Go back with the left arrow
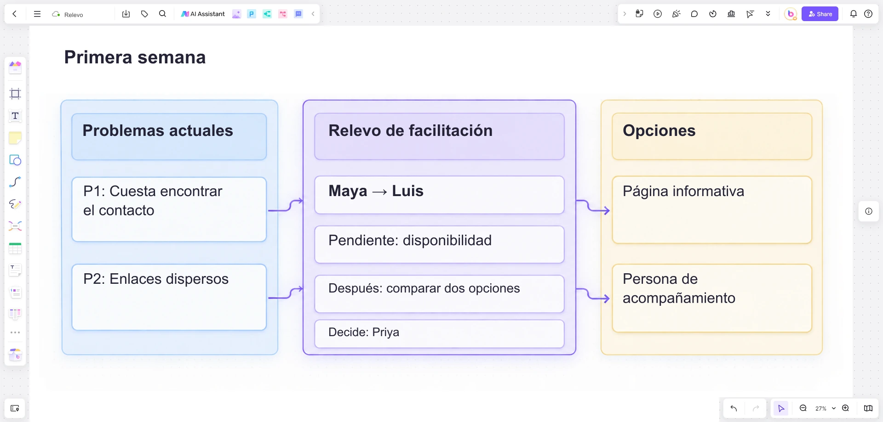The width and height of the screenshot is (883, 422). [x=15, y=14]
